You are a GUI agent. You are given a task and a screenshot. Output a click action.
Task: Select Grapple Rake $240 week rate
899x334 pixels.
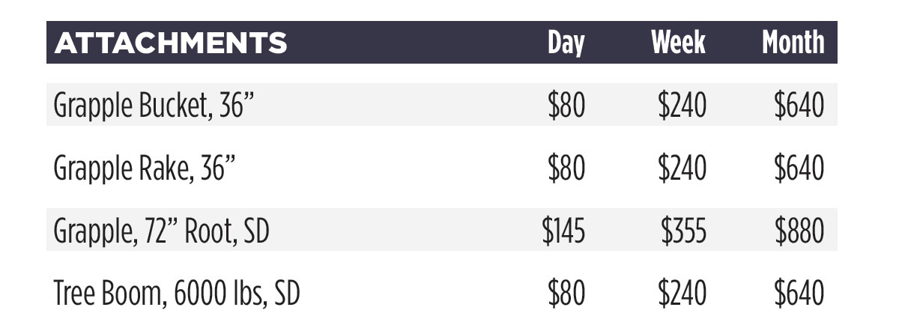[x=682, y=168]
